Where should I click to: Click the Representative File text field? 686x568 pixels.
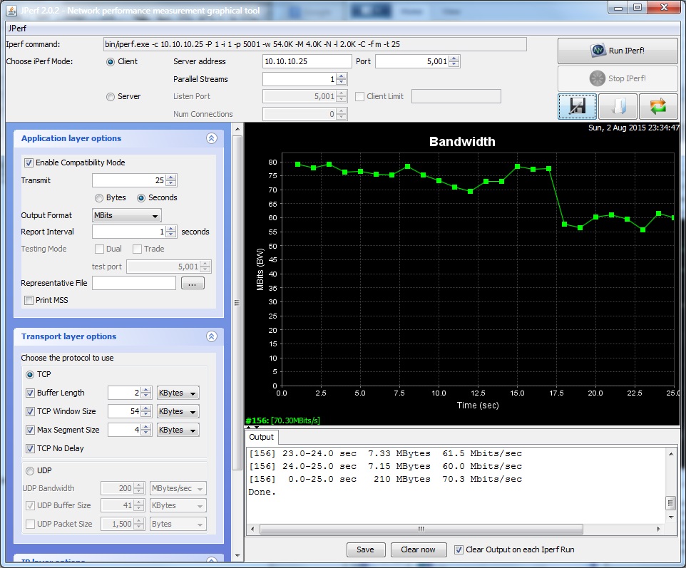pos(134,283)
